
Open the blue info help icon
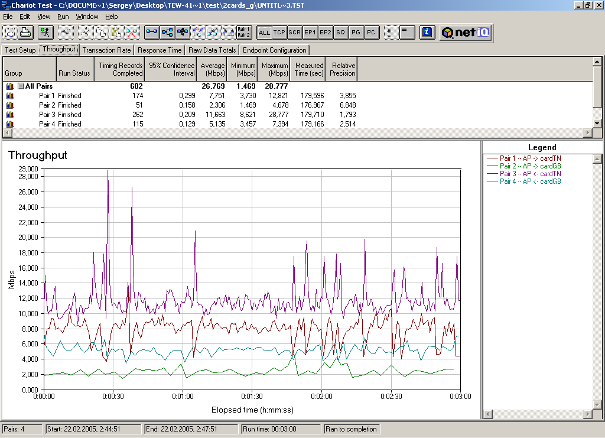pos(428,33)
